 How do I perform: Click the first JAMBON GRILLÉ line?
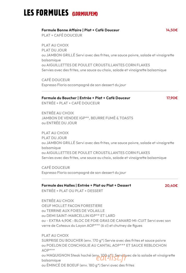tap(108, 58)
